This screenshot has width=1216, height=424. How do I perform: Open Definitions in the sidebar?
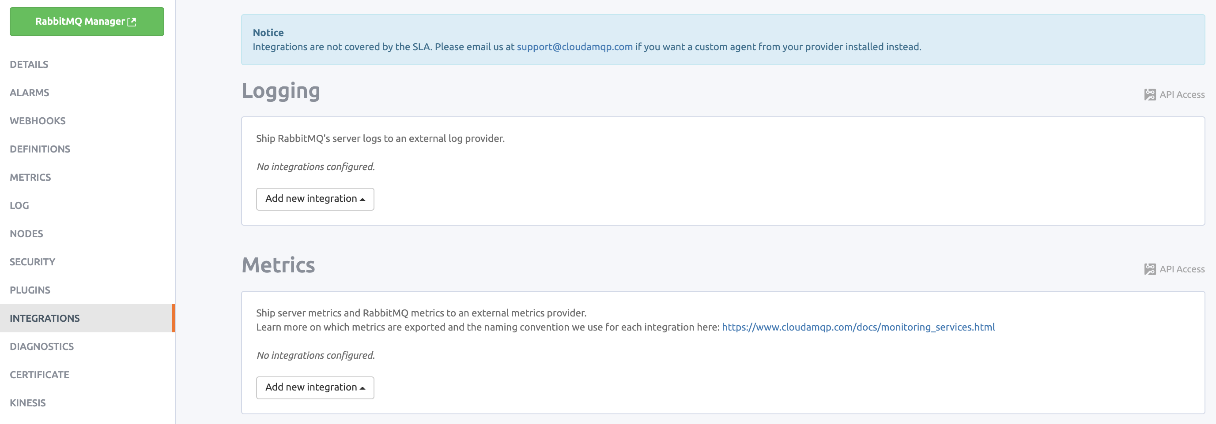coord(40,149)
